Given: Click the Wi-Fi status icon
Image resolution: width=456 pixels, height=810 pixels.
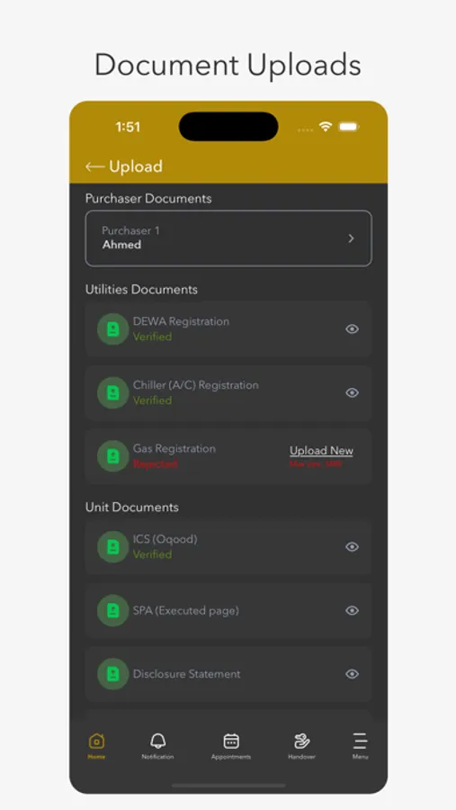Looking at the screenshot, I should tap(326, 127).
